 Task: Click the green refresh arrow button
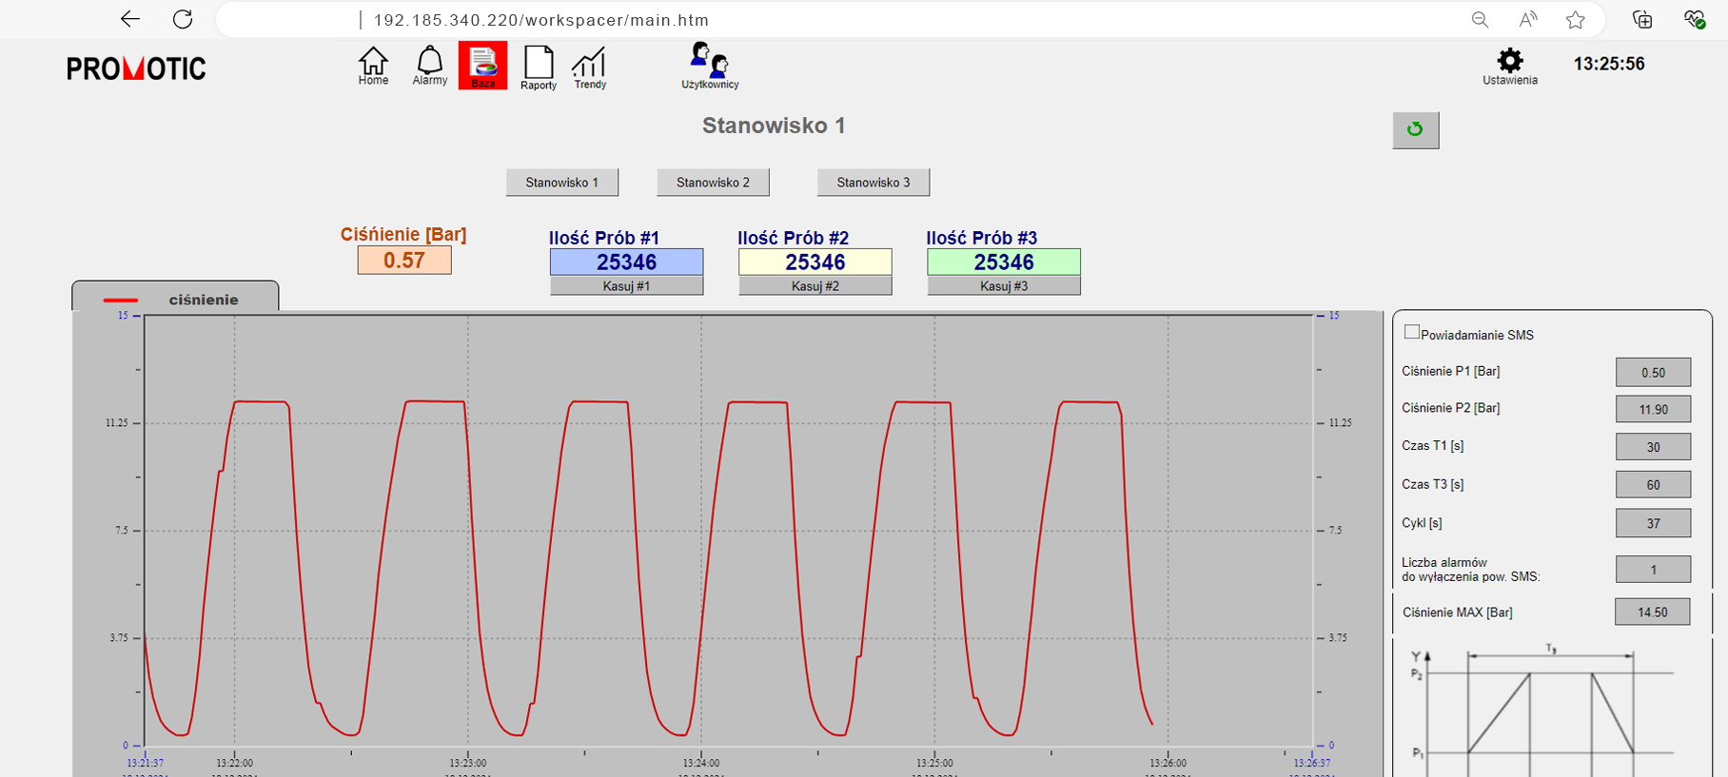[x=1416, y=129]
